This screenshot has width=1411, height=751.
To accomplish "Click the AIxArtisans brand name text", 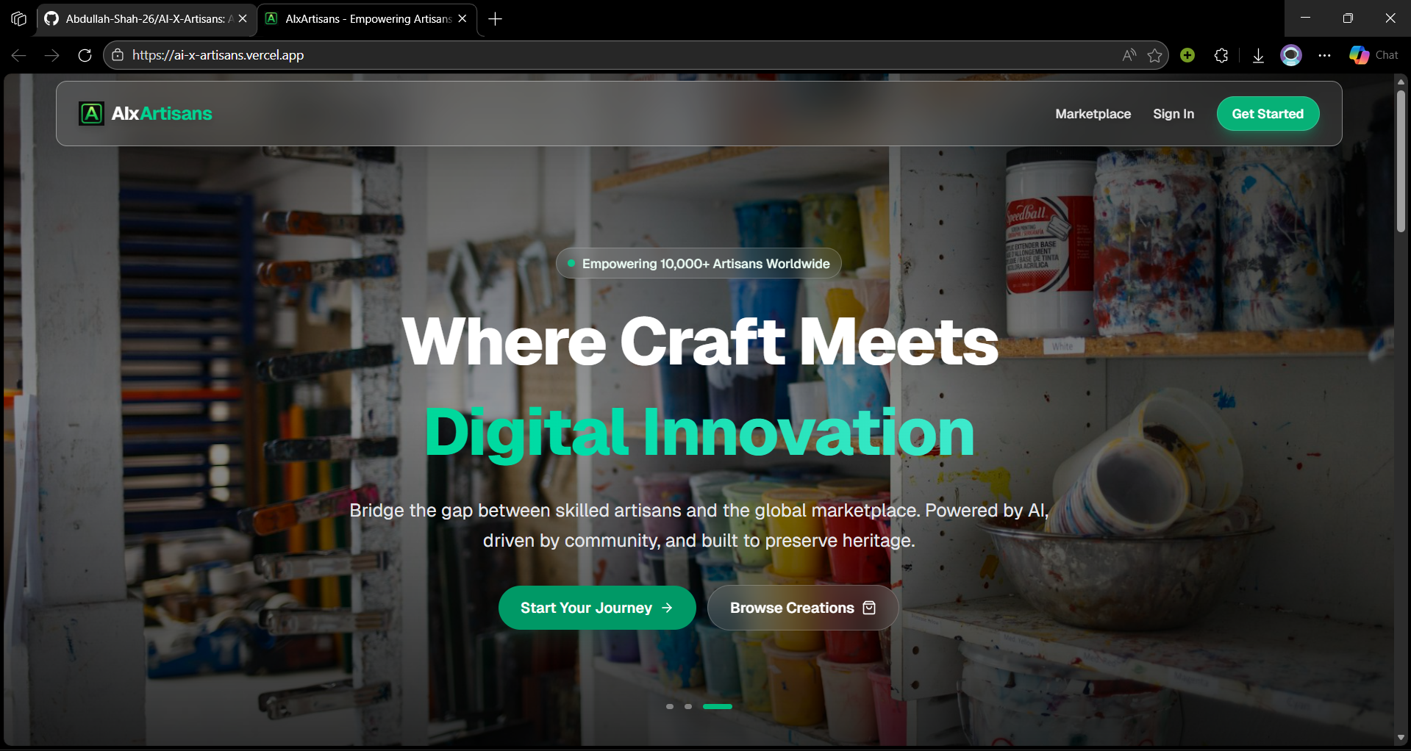I will pos(162,114).
